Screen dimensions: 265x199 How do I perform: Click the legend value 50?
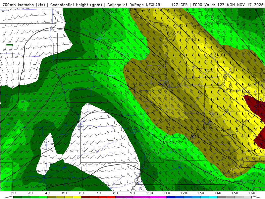(64, 193)
